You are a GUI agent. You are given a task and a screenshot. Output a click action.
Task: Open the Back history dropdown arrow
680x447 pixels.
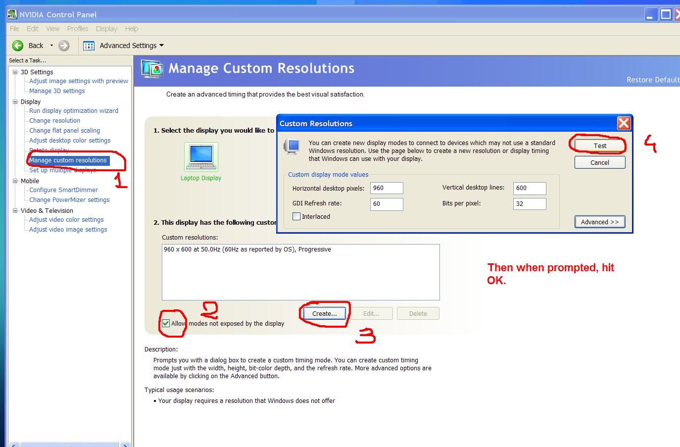pos(51,46)
